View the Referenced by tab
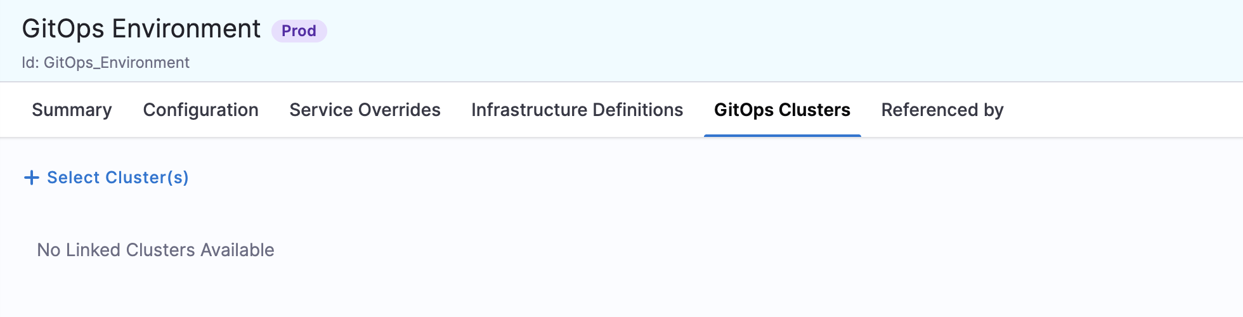 tap(942, 110)
